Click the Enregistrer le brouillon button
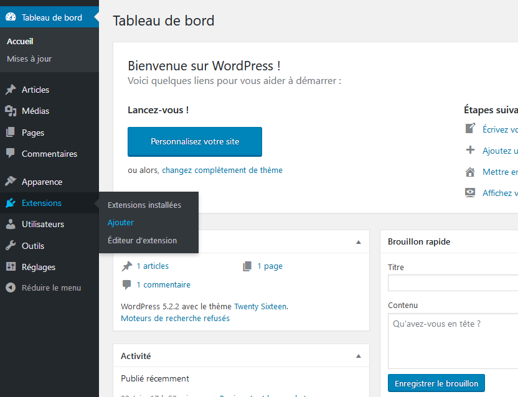518x397 pixels. point(436,383)
